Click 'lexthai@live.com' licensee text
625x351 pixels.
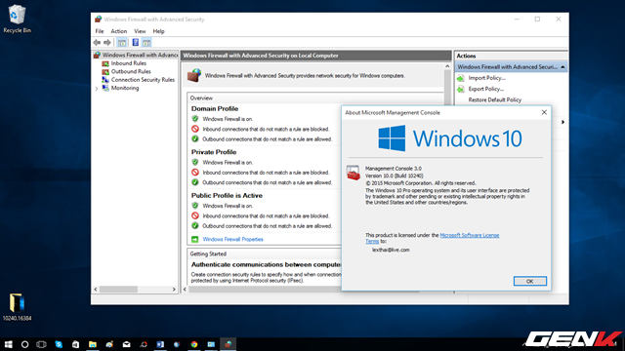391,250
